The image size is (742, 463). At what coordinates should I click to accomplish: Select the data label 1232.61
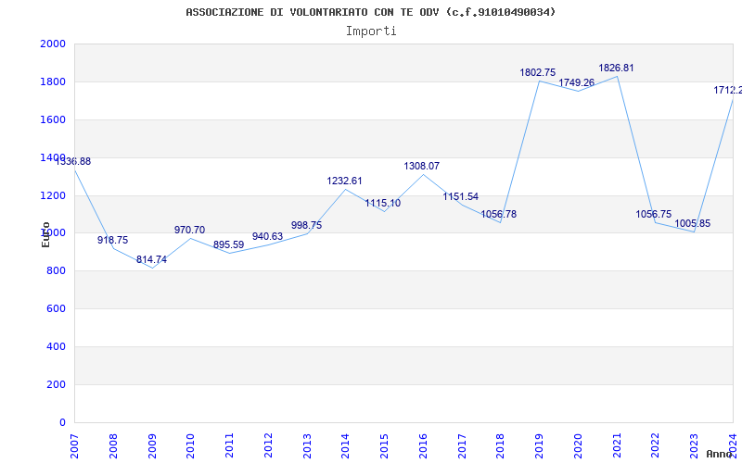(344, 181)
